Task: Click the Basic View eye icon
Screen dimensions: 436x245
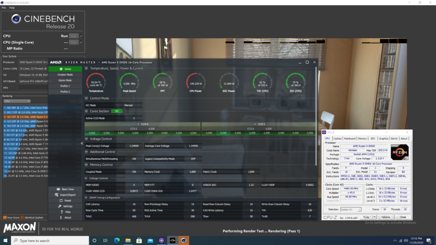Action: pos(58,189)
